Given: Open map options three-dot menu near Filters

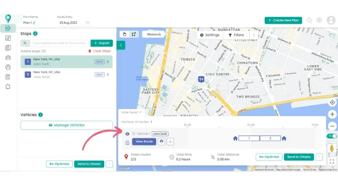Looking at the screenshot, I should coord(253,35).
